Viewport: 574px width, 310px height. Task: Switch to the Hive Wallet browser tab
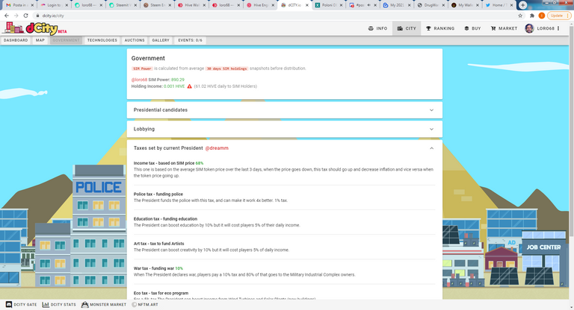[x=191, y=5]
